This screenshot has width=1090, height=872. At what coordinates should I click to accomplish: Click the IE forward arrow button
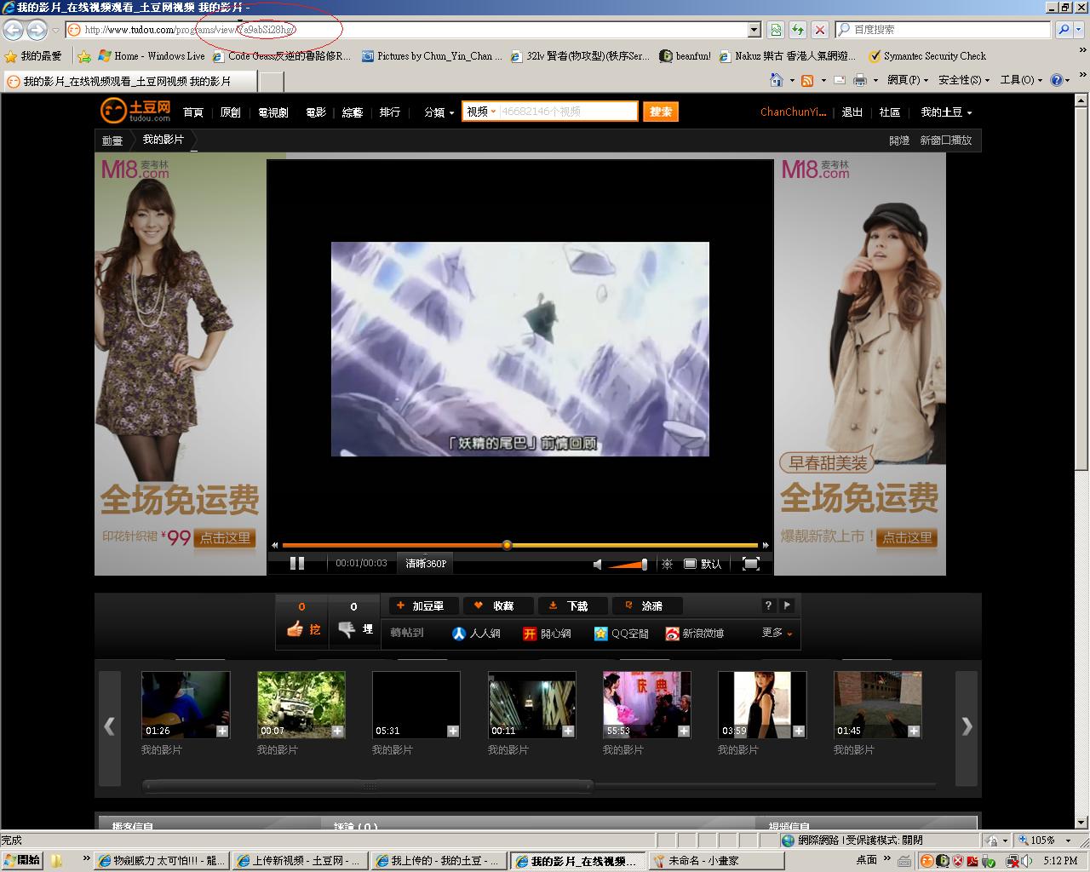(x=37, y=30)
